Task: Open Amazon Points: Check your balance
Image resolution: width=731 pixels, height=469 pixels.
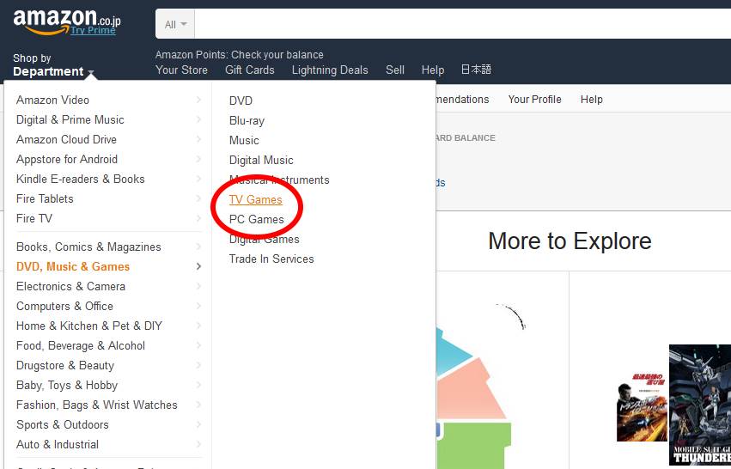Action: pyautogui.click(x=239, y=55)
